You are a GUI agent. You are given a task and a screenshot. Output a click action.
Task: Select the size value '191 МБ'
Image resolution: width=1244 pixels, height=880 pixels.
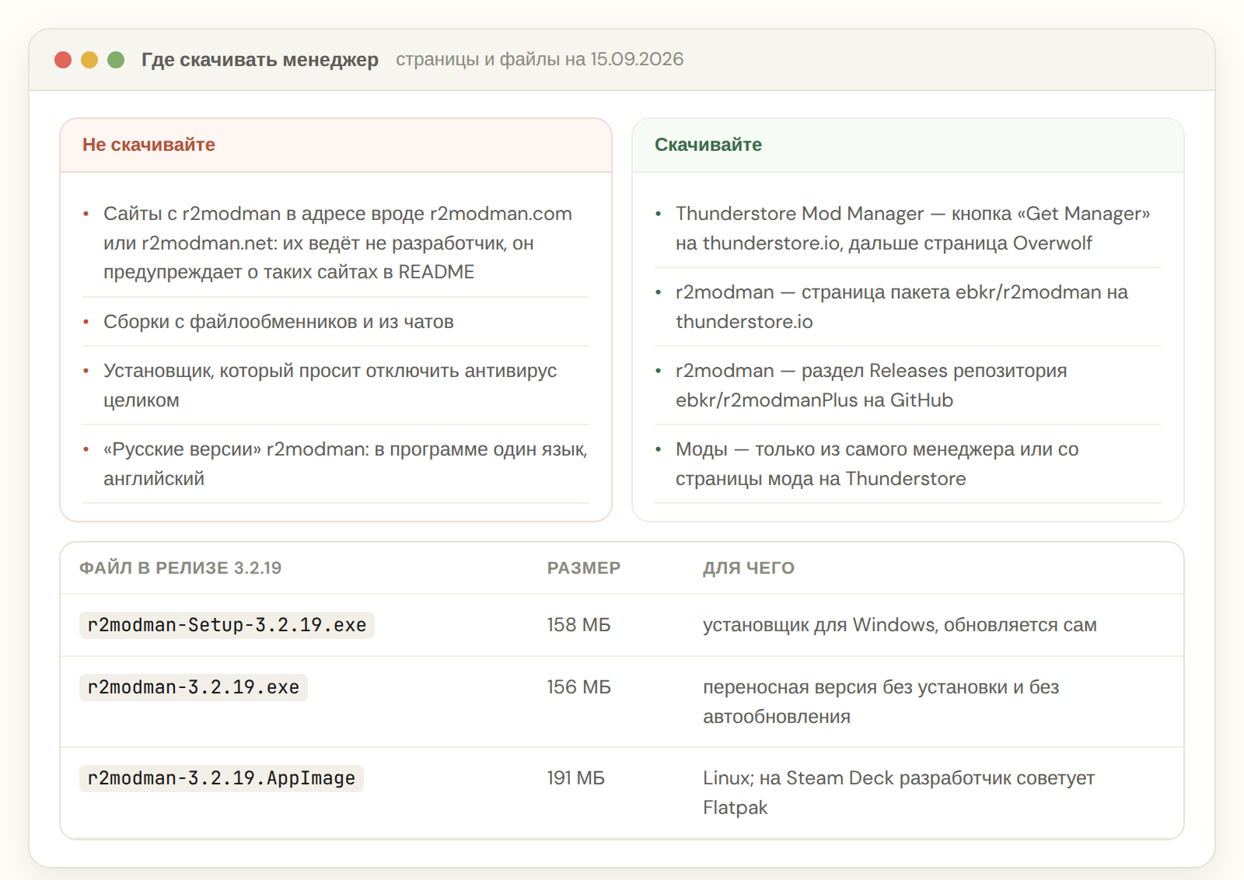click(x=575, y=778)
